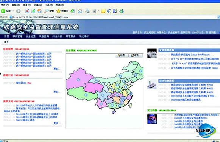Image resolution: width=220 pixels, height=142 pixels.
Task: Click the Sichuan circle marker on map
Action: pyautogui.click(x=103, y=95)
